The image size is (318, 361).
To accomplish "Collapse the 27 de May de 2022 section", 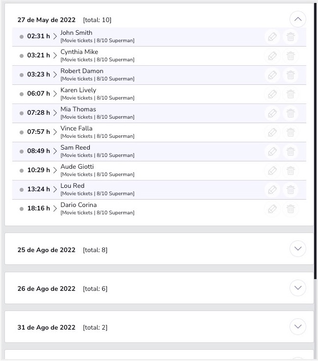I will (298, 20).
